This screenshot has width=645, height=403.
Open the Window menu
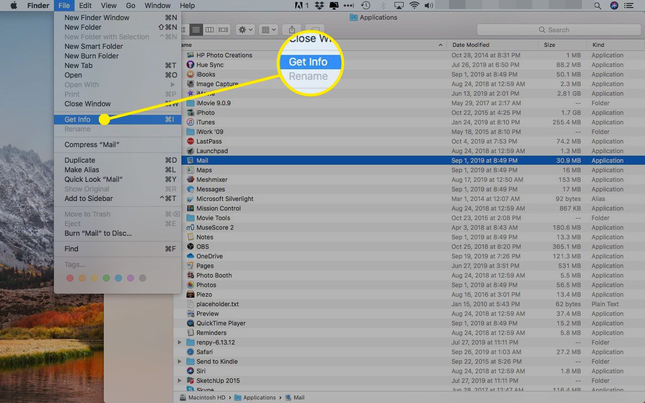pos(157,6)
